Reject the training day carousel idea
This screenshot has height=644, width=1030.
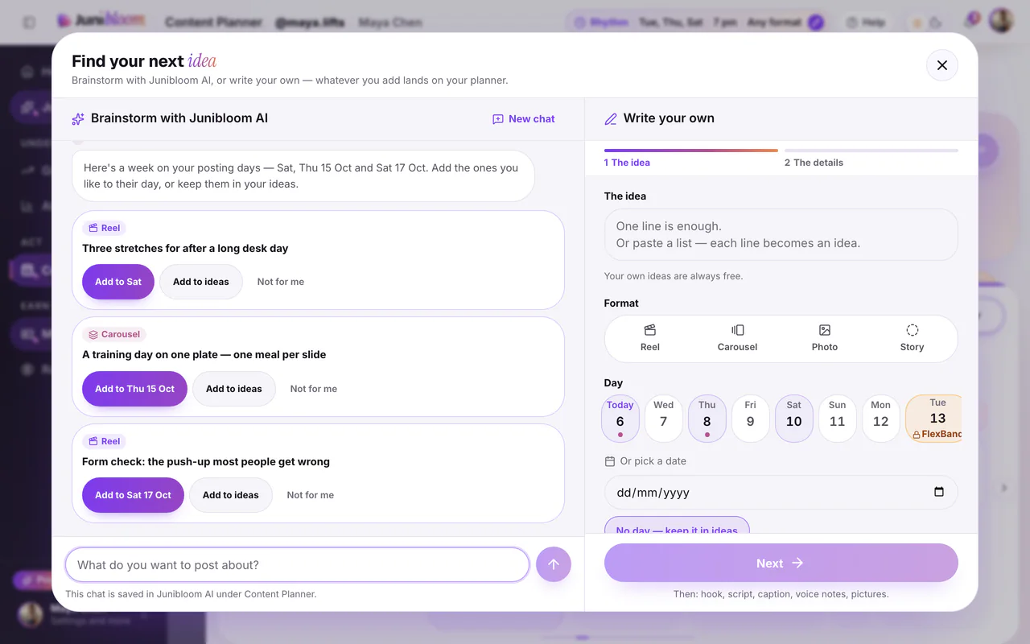coord(314,389)
